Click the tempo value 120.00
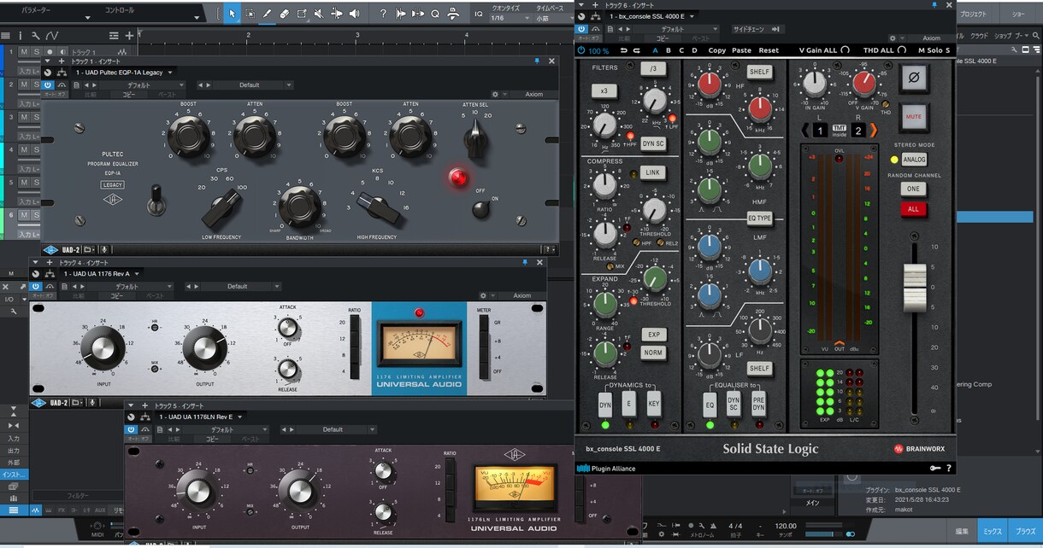The image size is (1043, 548). [786, 526]
